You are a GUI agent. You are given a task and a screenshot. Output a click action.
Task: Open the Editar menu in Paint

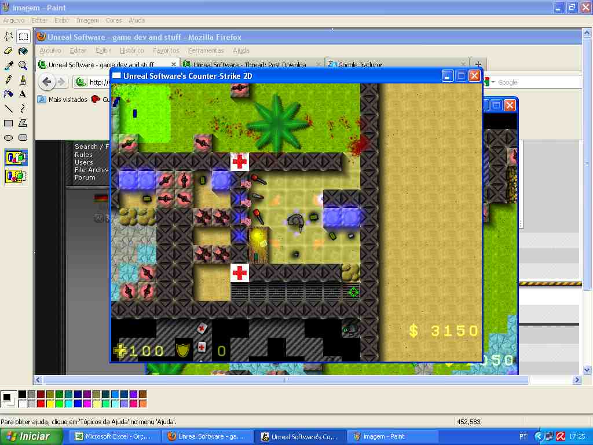[39, 20]
